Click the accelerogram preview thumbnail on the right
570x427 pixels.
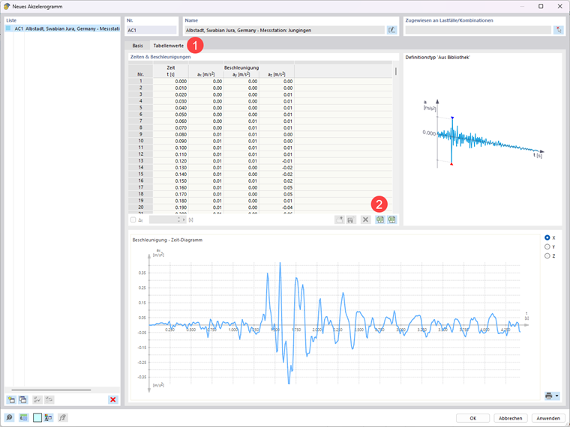pos(484,133)
